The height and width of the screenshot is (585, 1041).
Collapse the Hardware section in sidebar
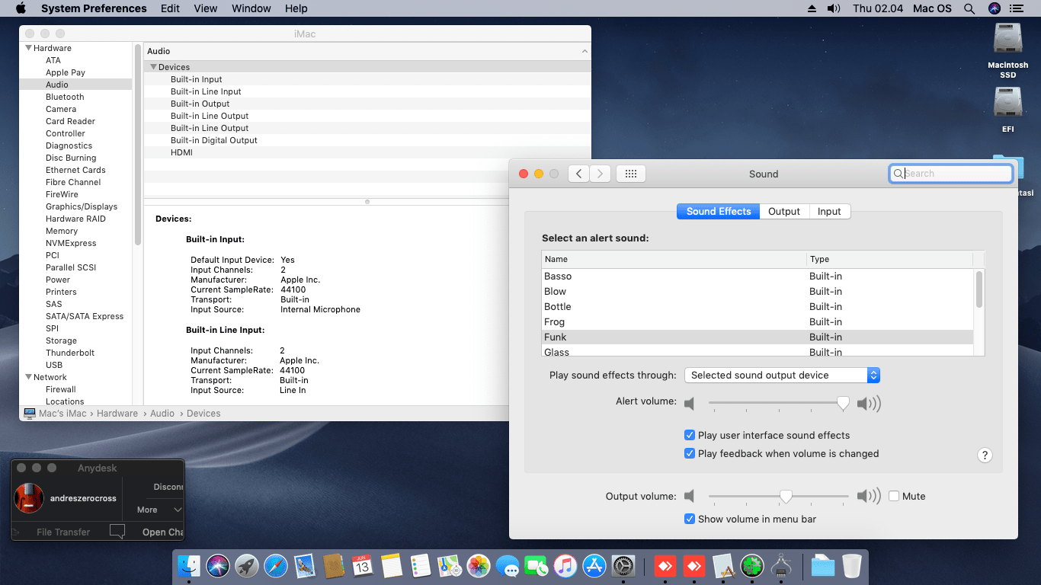click(28, 48)
